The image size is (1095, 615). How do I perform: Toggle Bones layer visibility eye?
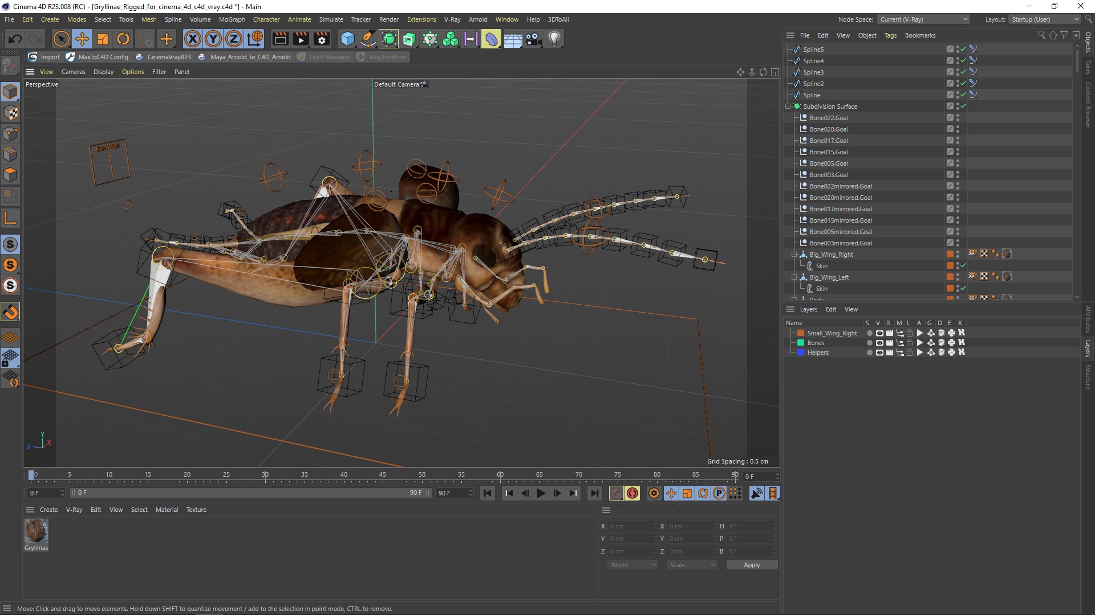coord(879,343)
